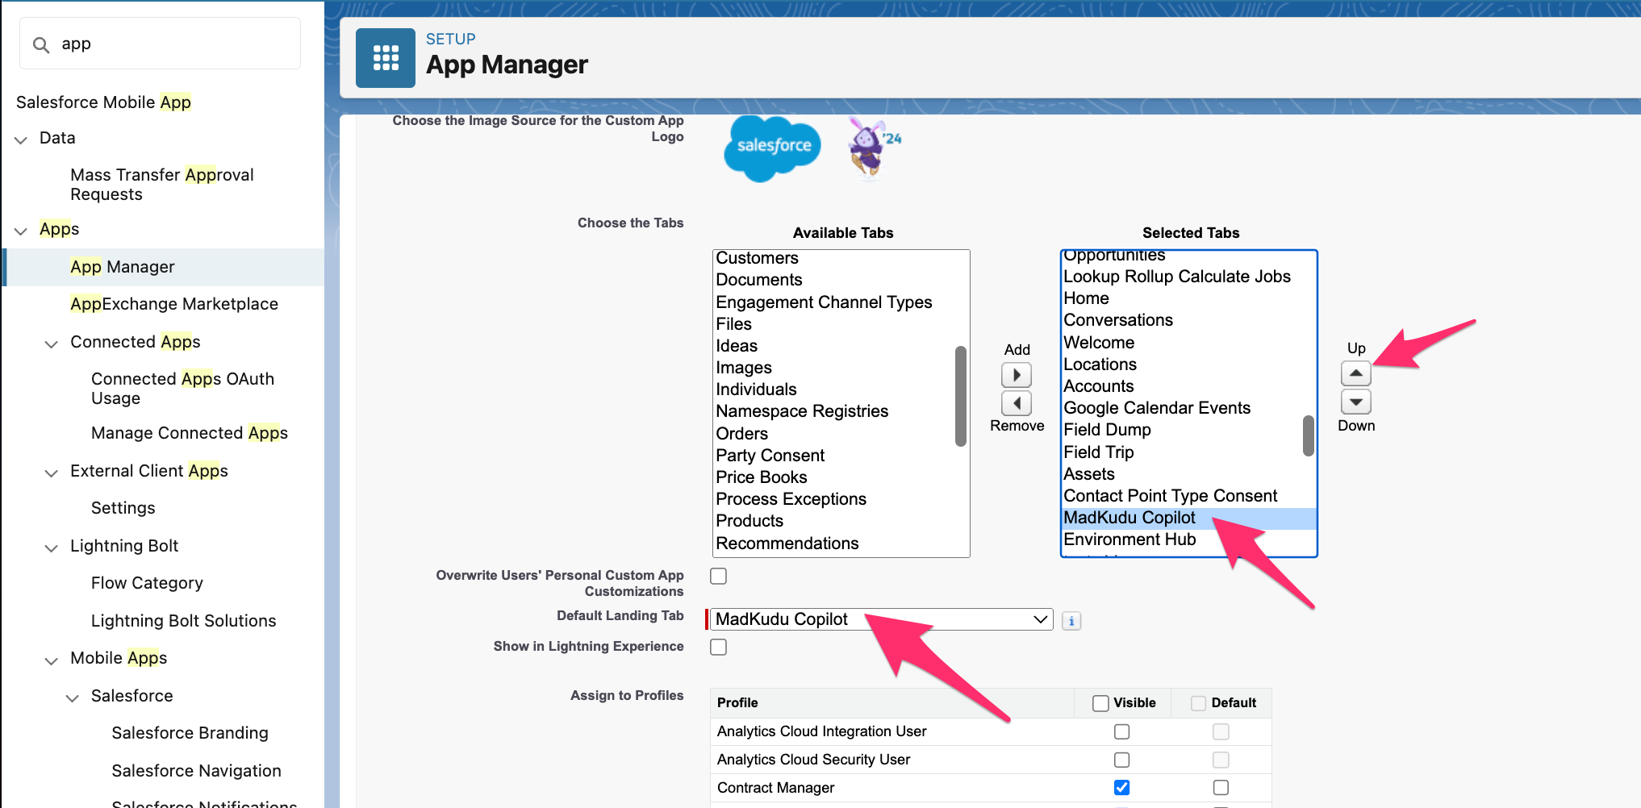Viewport: 1641px width, 808px height.
Task: Collapse the Salesforce subsection chevron
Action: 73,698
